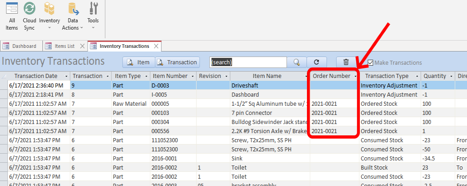This screenshot has width=467, height=186.
Task: Close the Items List tab
Action: [83, 46]
